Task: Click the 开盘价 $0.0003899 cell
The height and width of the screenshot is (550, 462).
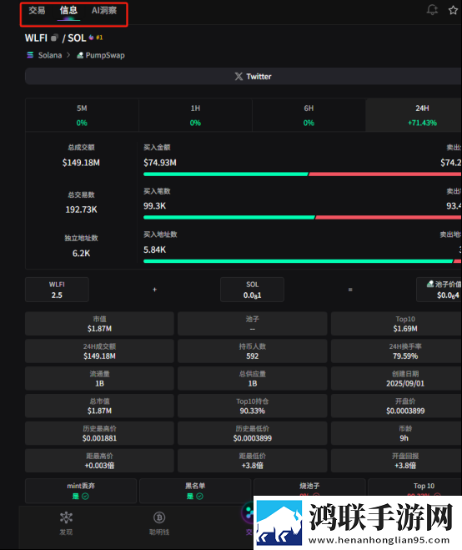Action: tap(396, 406)
